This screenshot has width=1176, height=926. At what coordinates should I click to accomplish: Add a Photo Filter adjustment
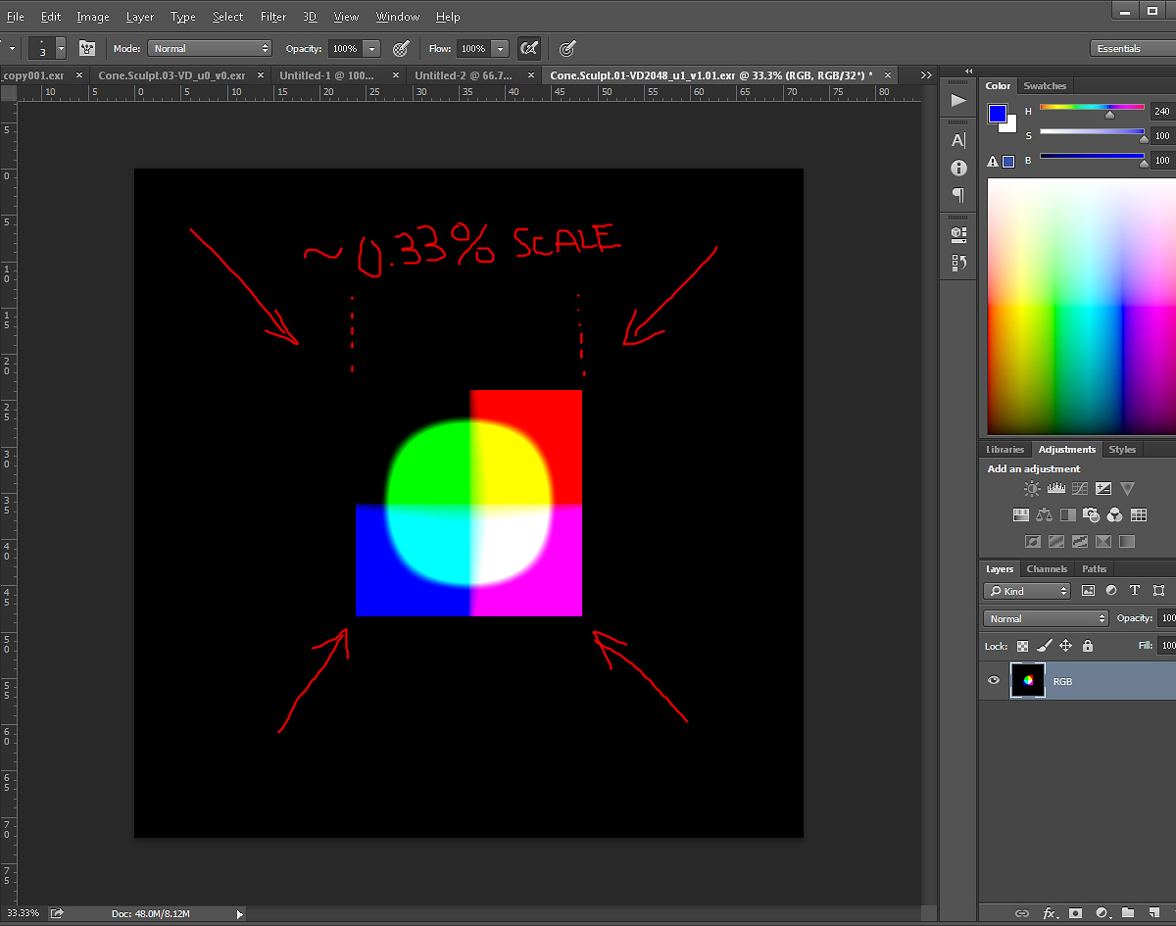click(1090, 514)
